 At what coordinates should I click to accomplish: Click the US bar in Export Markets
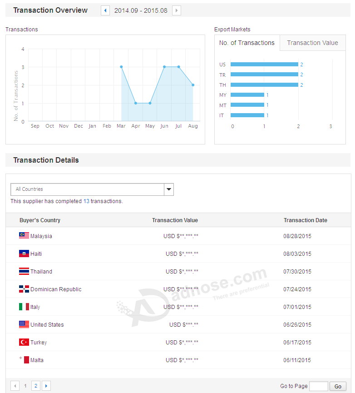point(264,65)
